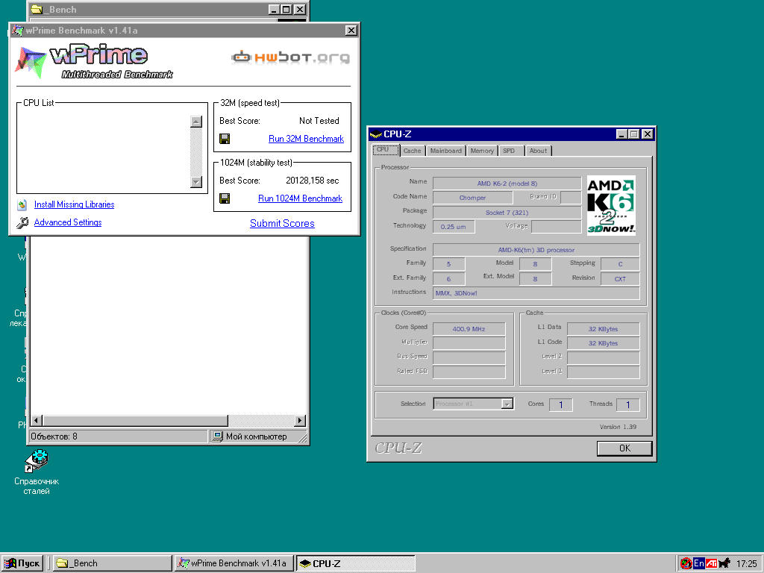764x573 pixels.
Task: Run the 32M Benchmark
Action: 306,139
